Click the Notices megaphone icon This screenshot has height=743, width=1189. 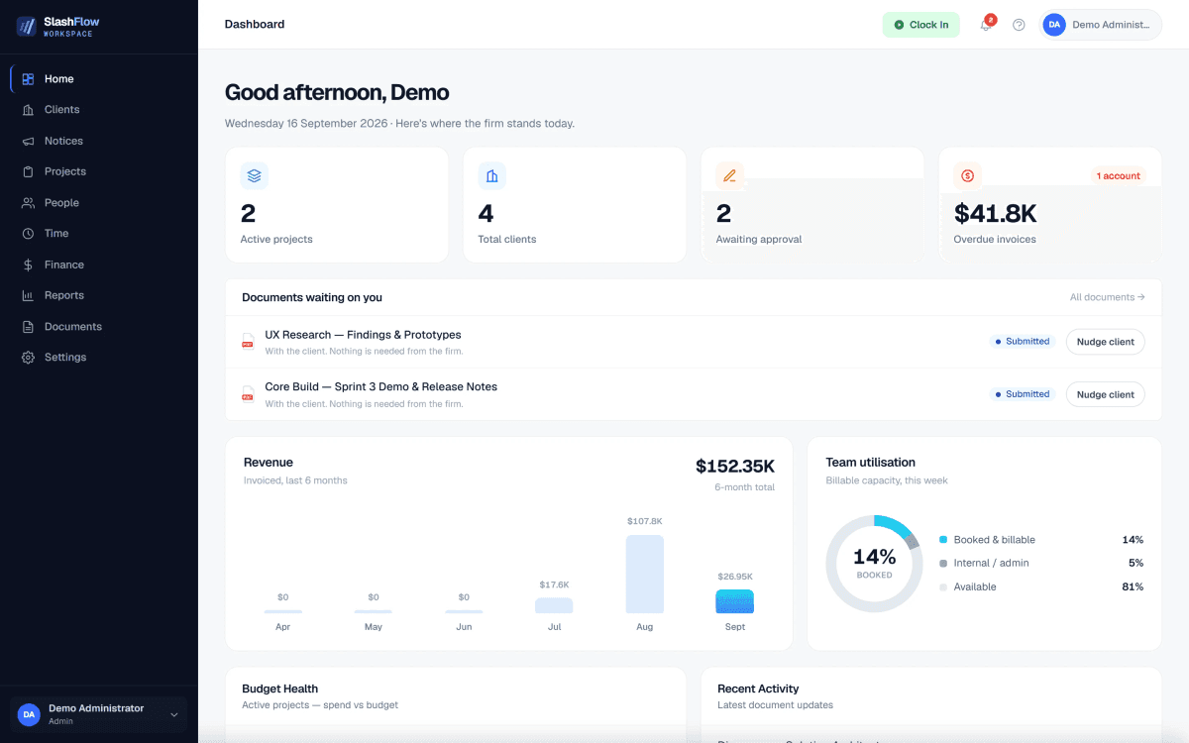(28, 141)
